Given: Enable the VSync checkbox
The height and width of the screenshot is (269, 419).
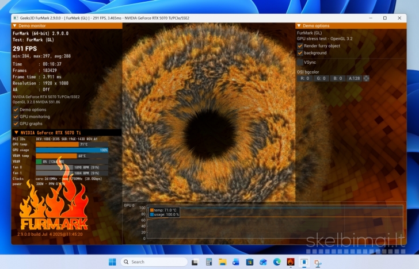Looking at the screenshot, I should [x=300, y=62].
